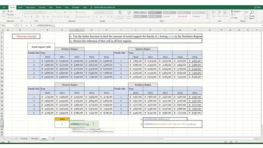Screen dimensions: 263x148
Task: Click the Percent Style icon
Action: point(101,17)
